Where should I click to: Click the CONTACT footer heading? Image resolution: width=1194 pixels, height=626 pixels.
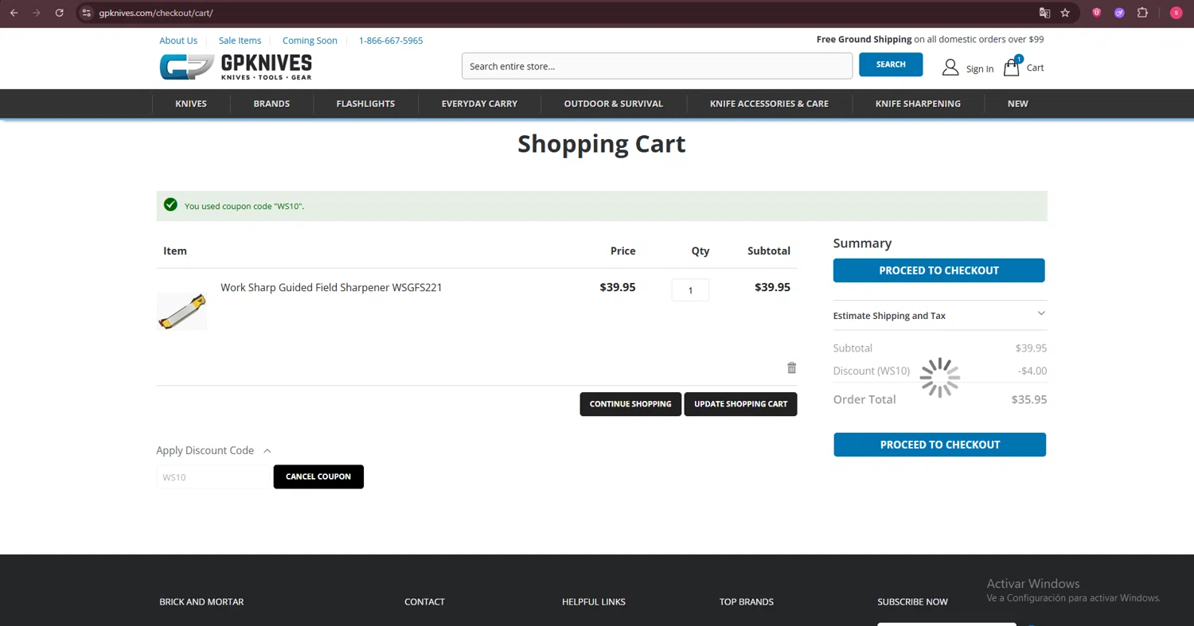[x=424, y=601]
